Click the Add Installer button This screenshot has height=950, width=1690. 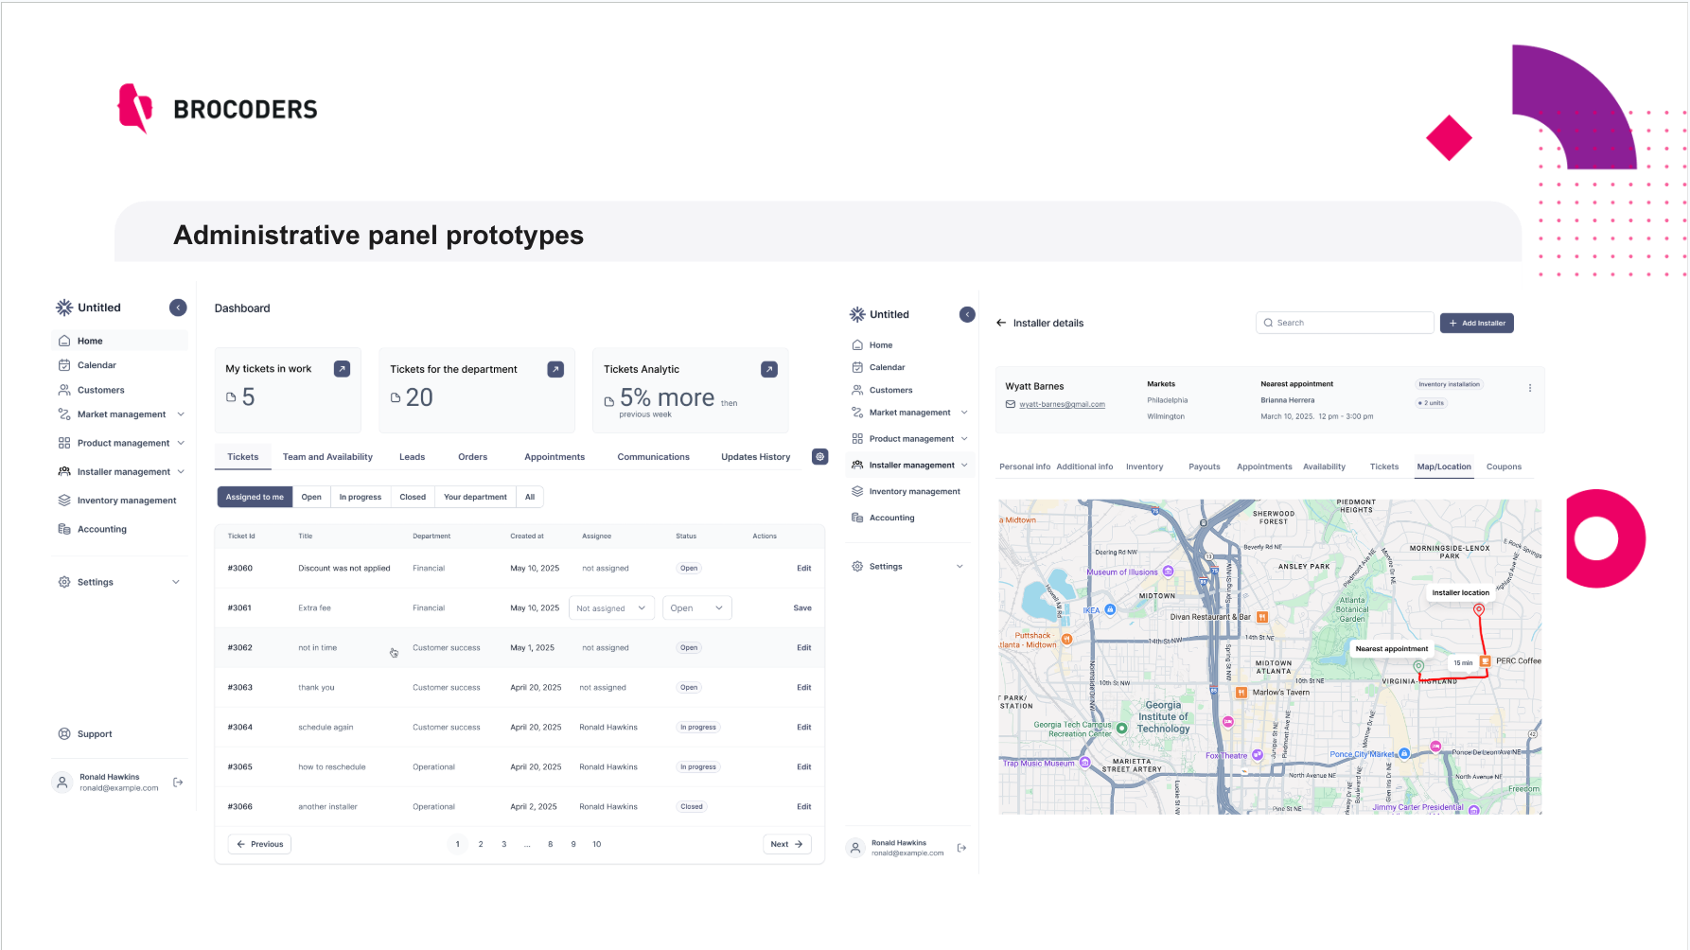click(x=1476, y=322)
